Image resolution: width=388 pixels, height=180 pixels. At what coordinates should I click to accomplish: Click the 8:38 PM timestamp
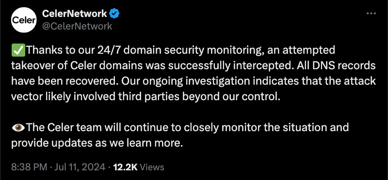coord(29,167)
